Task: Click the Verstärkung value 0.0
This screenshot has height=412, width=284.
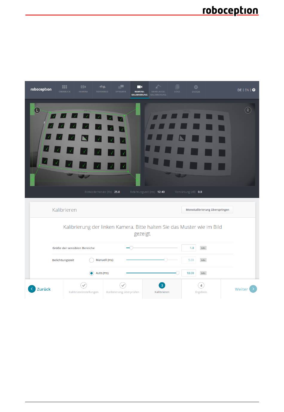Action: click(200, 192)
